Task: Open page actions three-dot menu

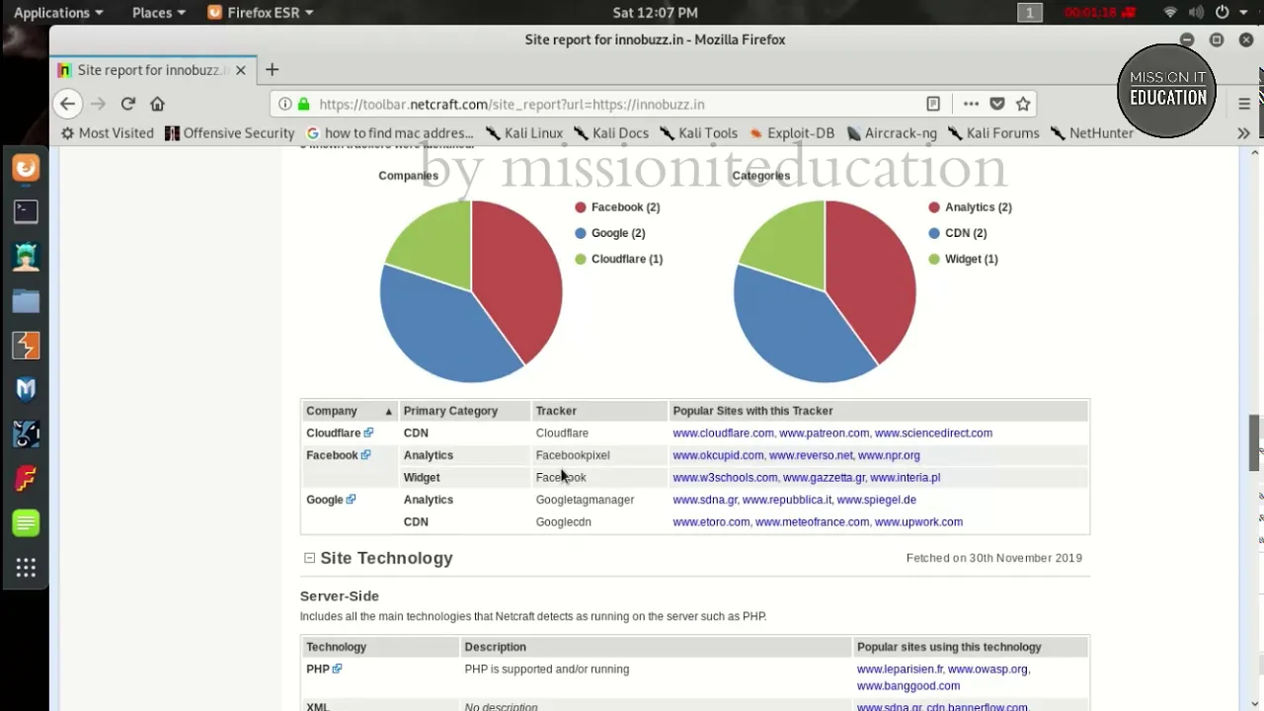Action: pyautogui.click(x=971, y=104)
